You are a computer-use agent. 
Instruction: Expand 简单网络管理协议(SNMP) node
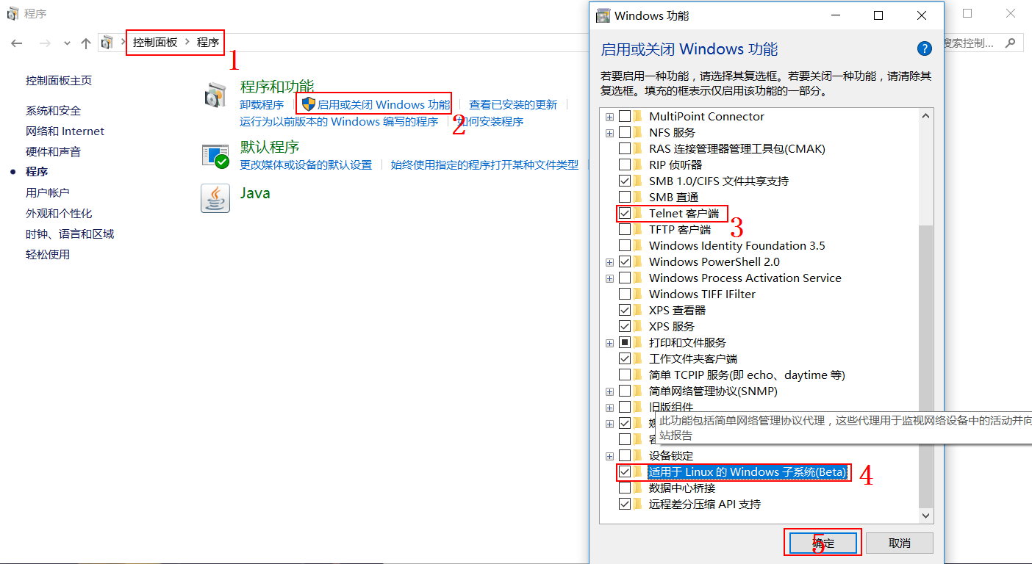pos(609,391)
